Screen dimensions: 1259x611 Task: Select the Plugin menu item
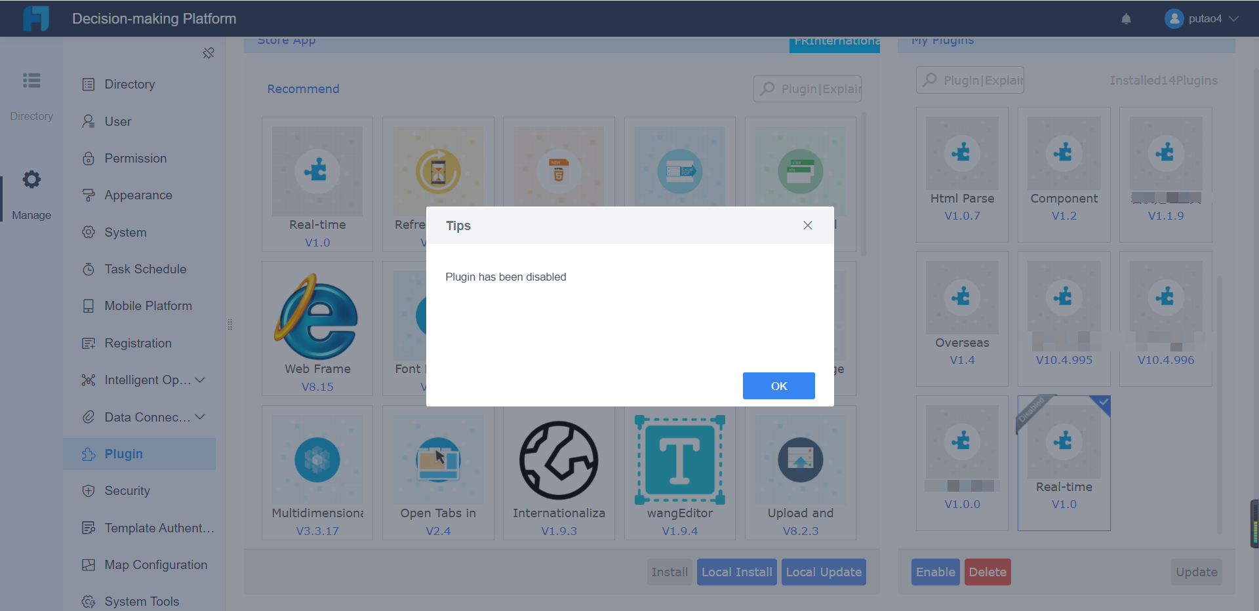pos(139,454)
